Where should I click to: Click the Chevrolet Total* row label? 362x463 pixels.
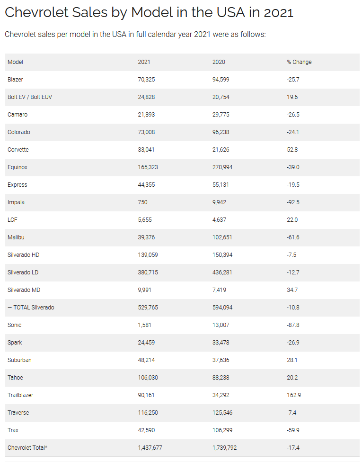(27, 448)
